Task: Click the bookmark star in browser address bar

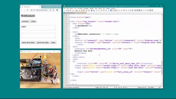Action: tap(54, 10)
